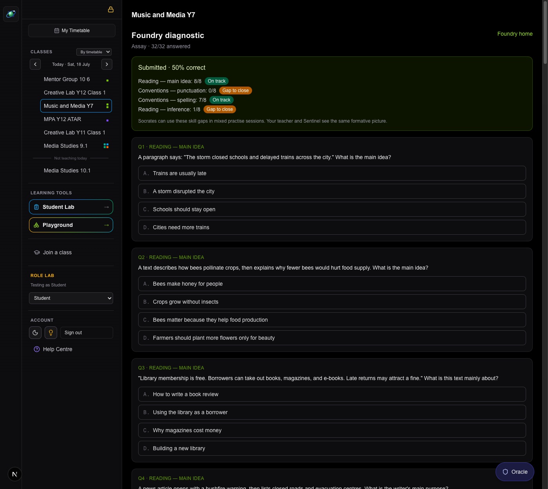Click the calendar icon on My Timetable
This screenshot has width=548, height=489.
point(57,31)
